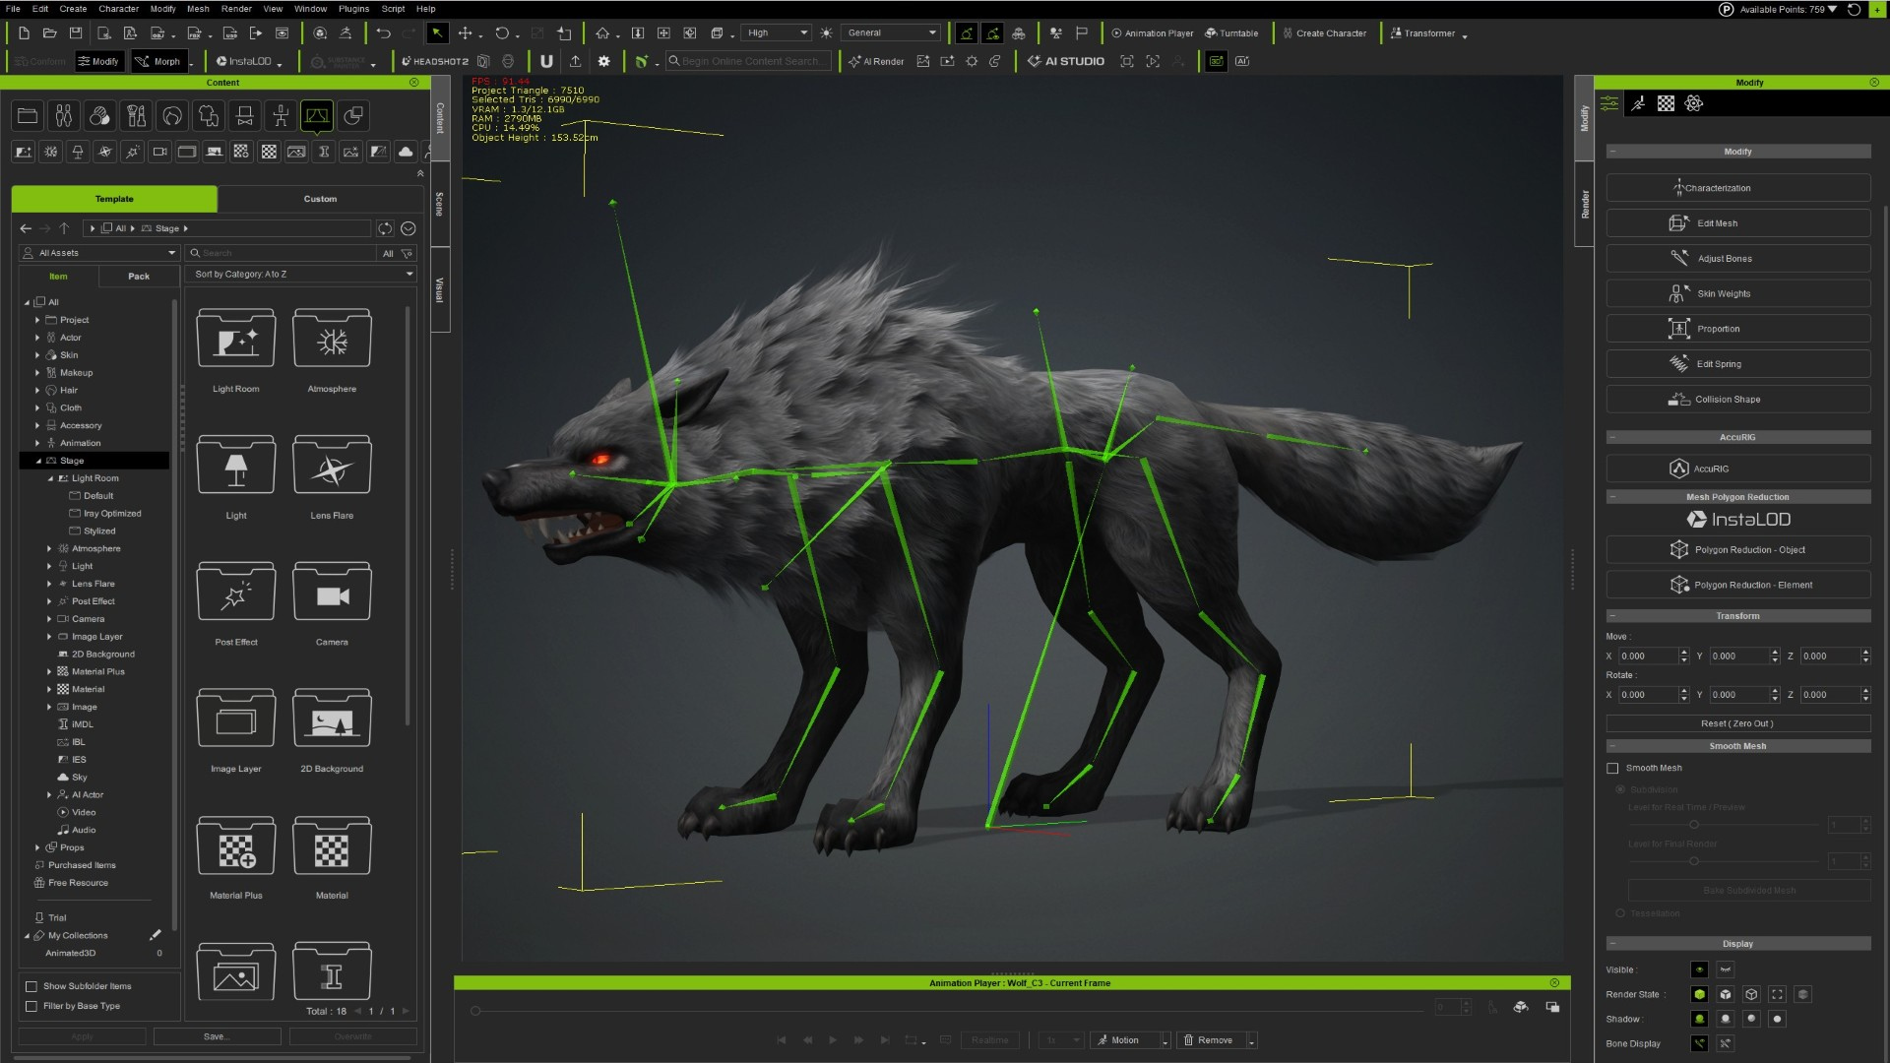Open the General lighting preset dropdown

click(x=892, y=33)
